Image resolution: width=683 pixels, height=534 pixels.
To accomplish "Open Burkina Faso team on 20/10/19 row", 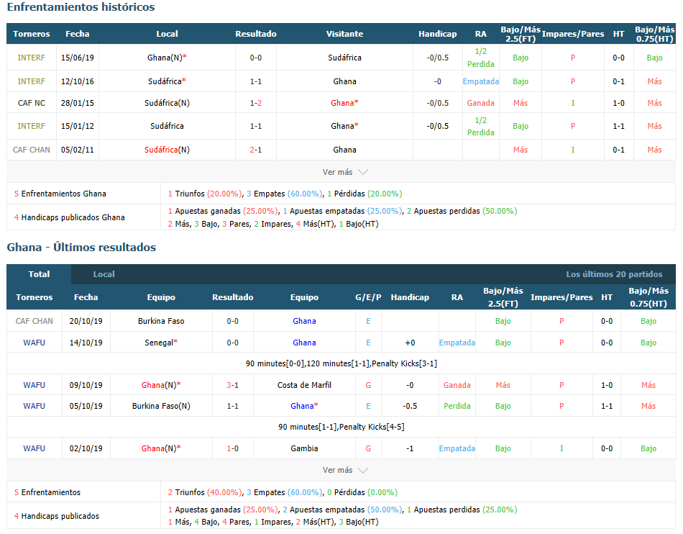I will (x=161, y=321).
